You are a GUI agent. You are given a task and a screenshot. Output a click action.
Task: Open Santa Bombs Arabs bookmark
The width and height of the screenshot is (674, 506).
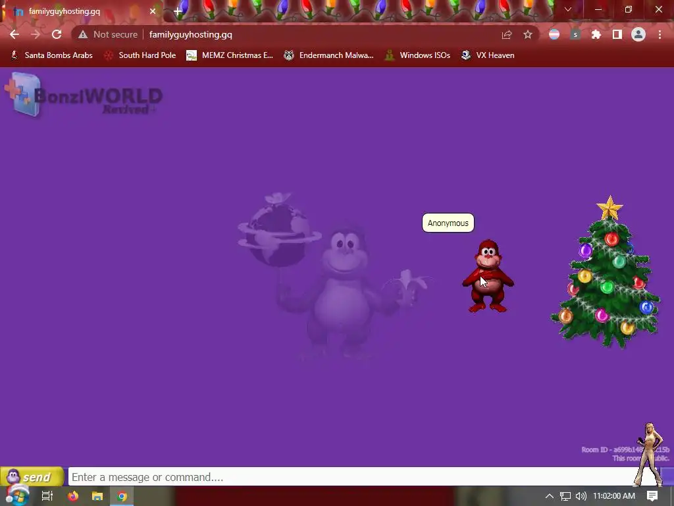click(x=51, y=55)
